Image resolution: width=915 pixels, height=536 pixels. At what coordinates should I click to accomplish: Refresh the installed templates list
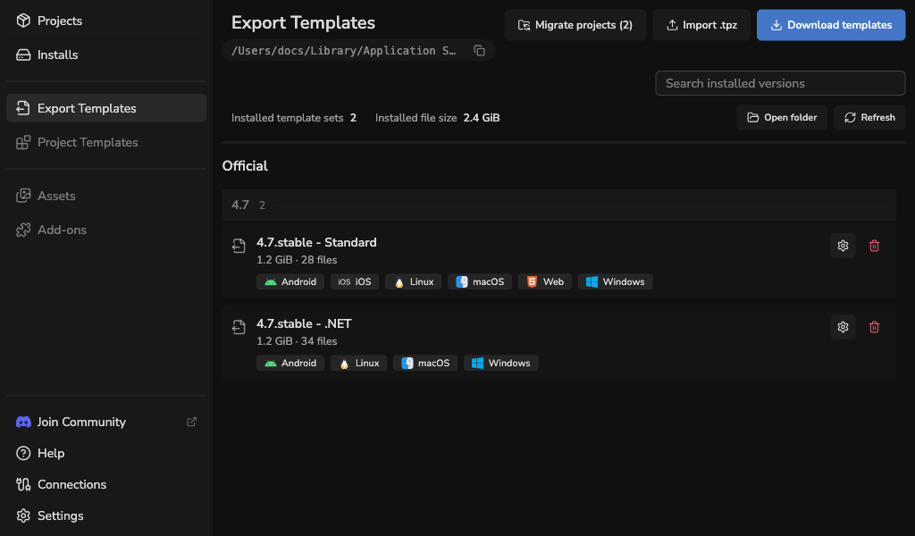click(869, 118)
